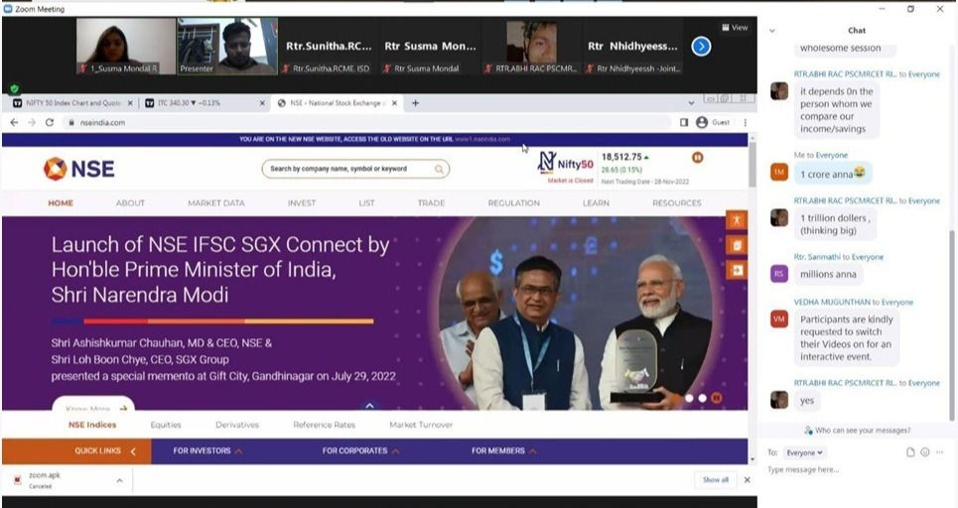This screenshot has height=508, width=958.
Task: Open the REGULATION menu
Action: click(514, 202)
